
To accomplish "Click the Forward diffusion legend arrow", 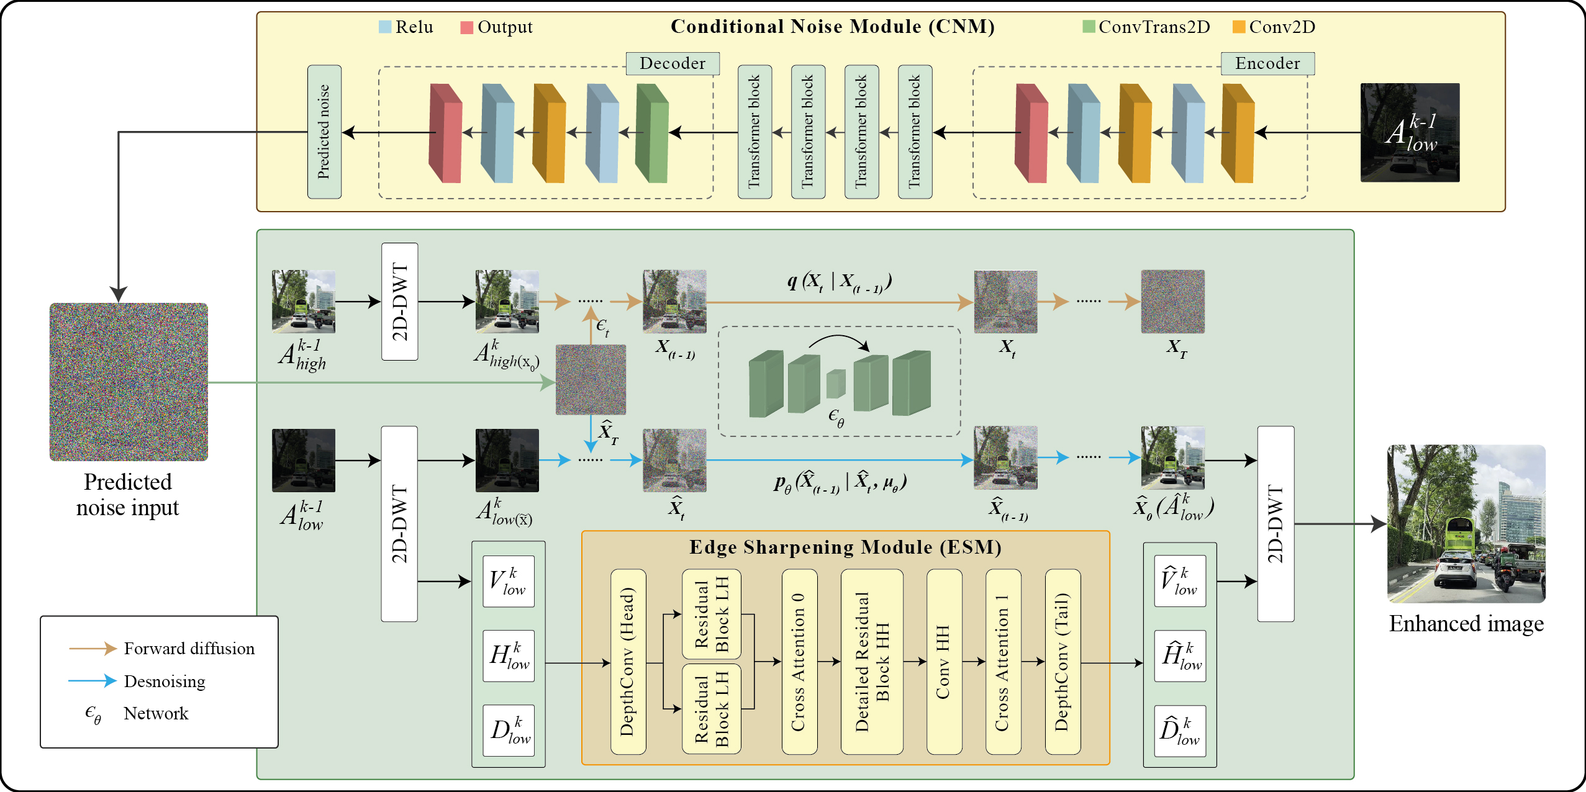I will (93, 649).
